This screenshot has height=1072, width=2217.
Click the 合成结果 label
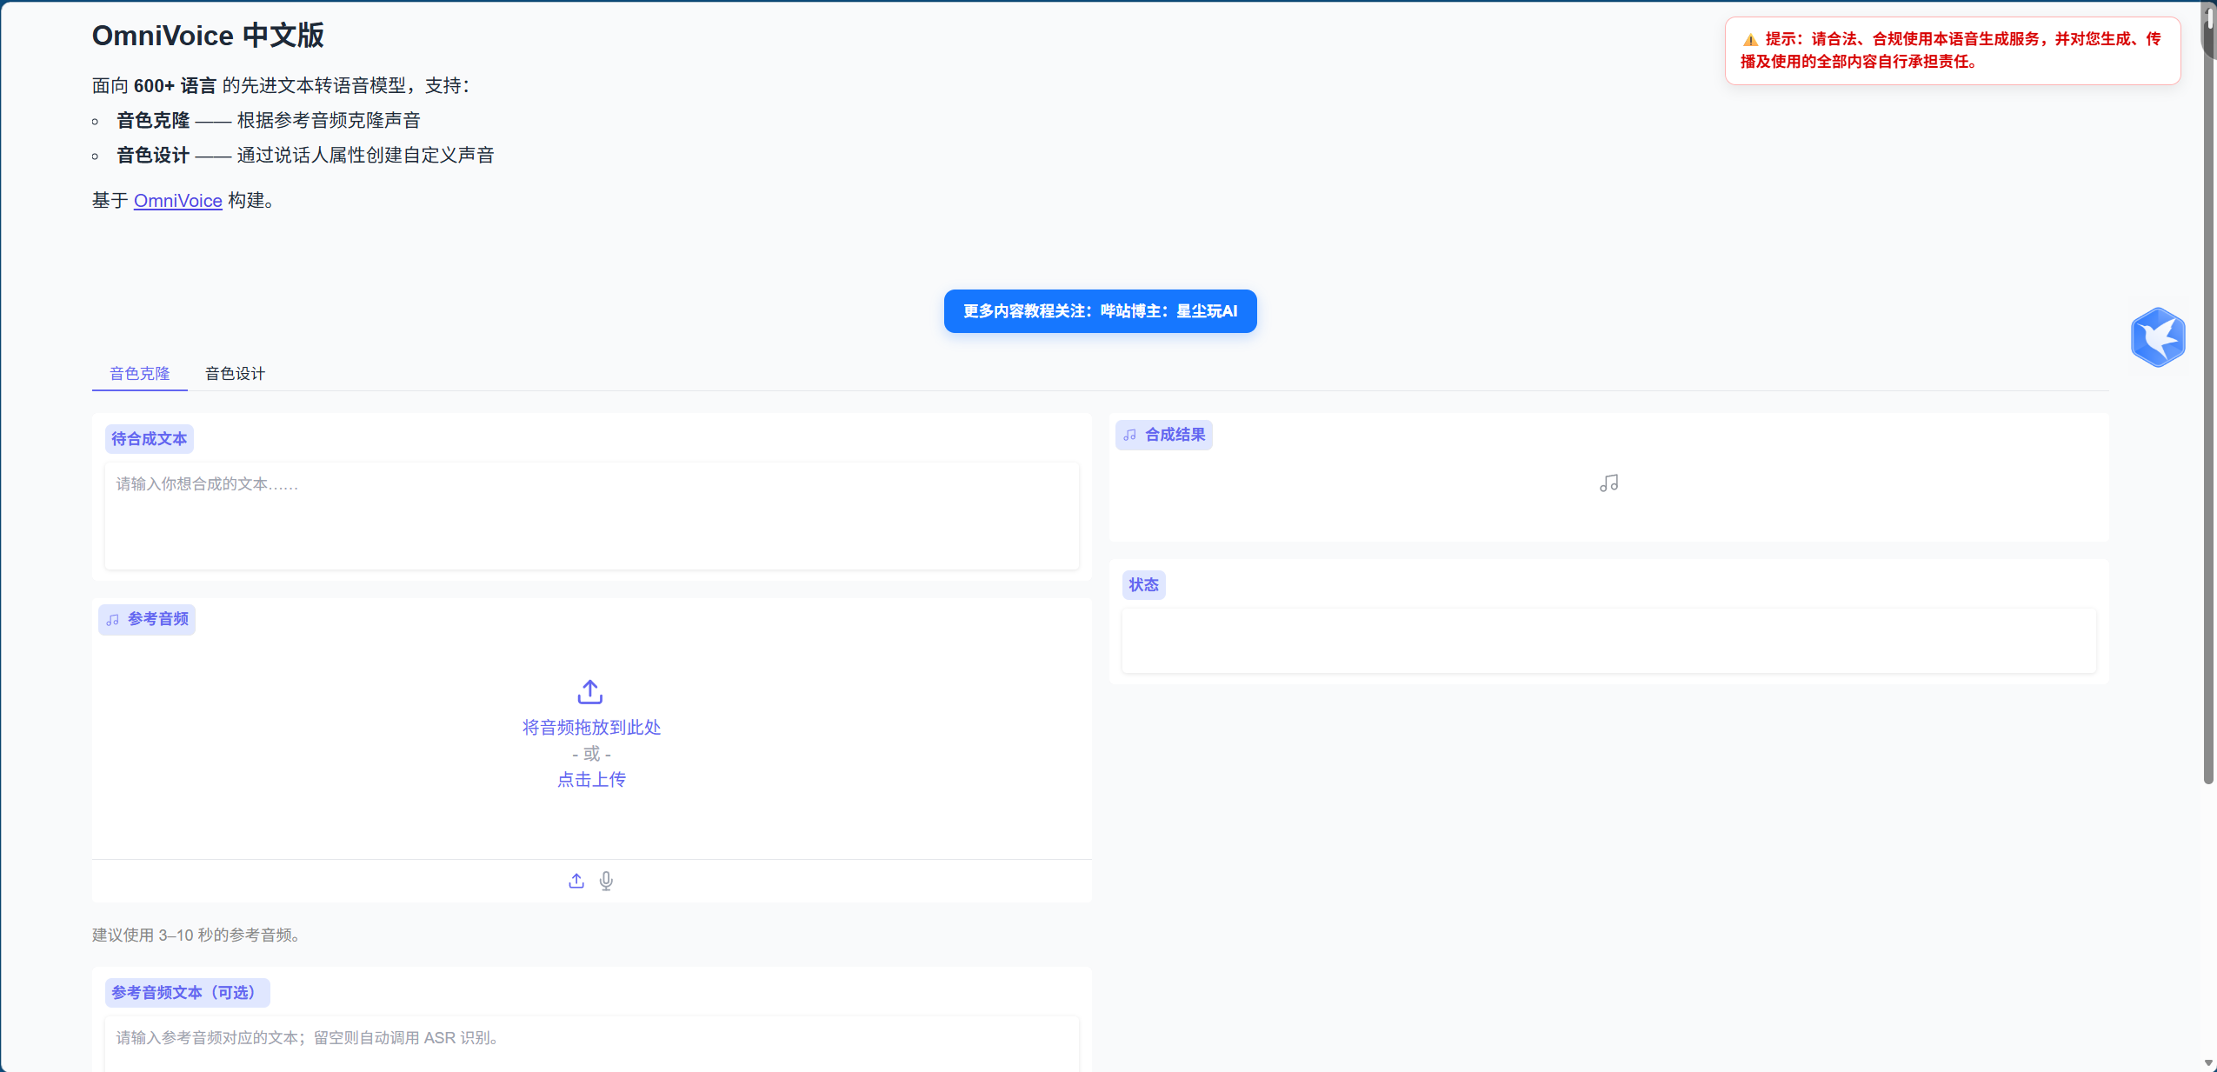tap(1164, 435)
